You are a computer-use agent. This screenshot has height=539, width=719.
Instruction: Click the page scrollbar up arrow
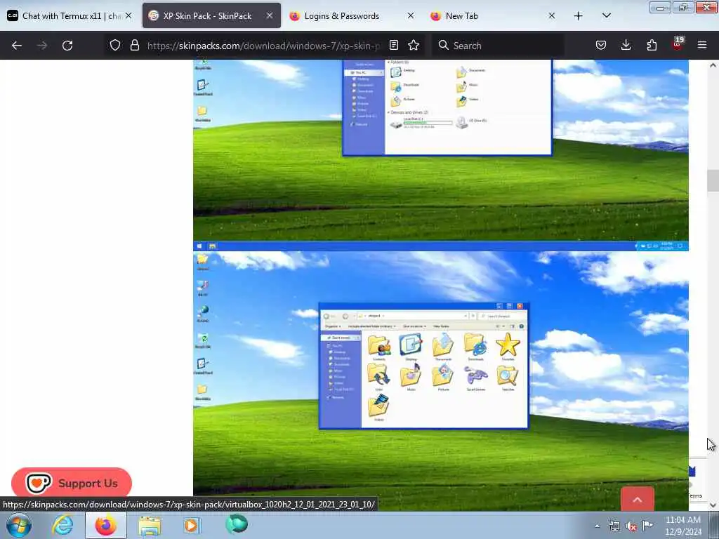pyautogui.click(x=713, y=65)
